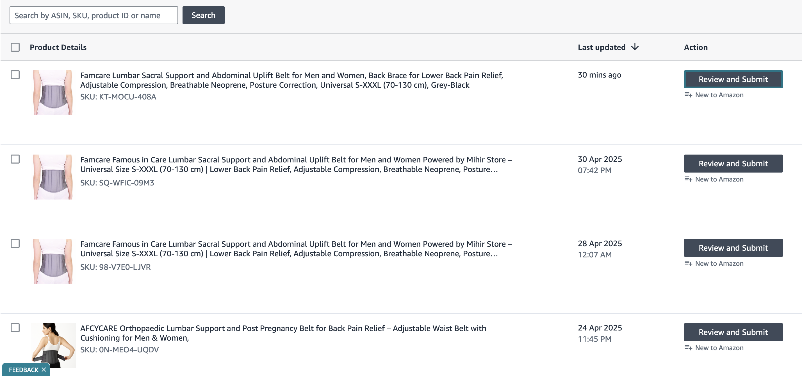Image resolution: width=802 pixels, height=376 pixels.
Task: Click SKU: KT-MOCU-408A text
Action: [118, 97]
